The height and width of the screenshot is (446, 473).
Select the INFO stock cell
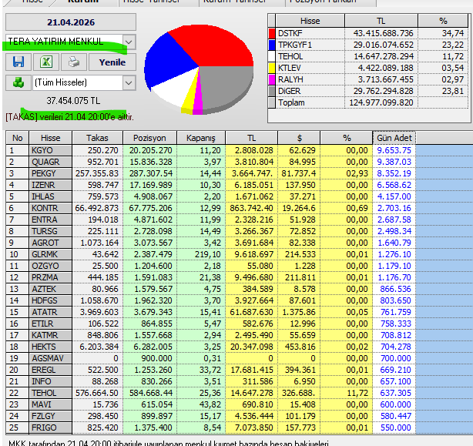pos(51,381)
